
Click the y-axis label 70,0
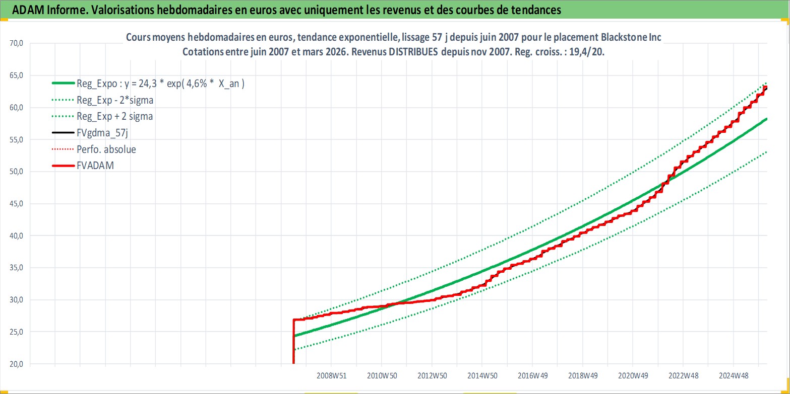[16, 43]
